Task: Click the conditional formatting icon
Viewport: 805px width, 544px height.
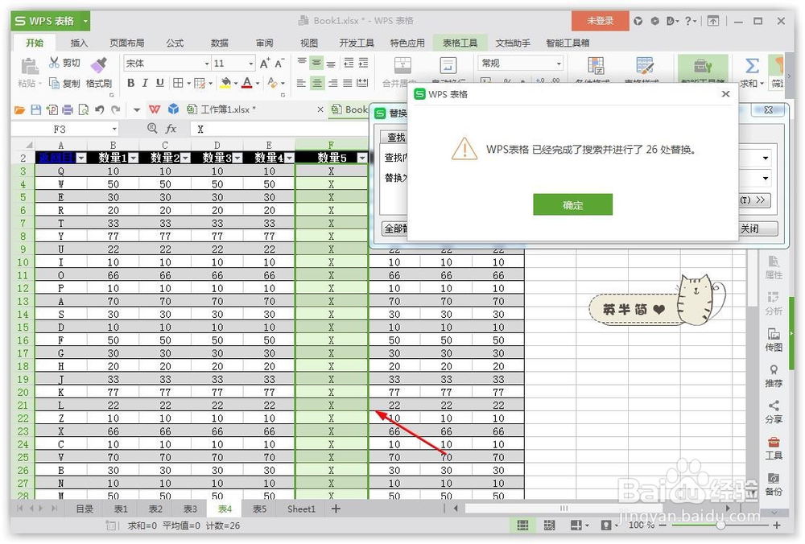Action: pyautogui.click(x=596, y=66)
